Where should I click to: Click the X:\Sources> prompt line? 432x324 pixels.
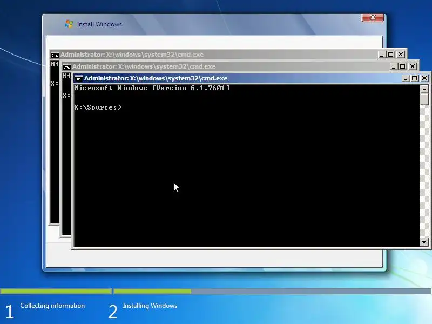coord(98,107)
